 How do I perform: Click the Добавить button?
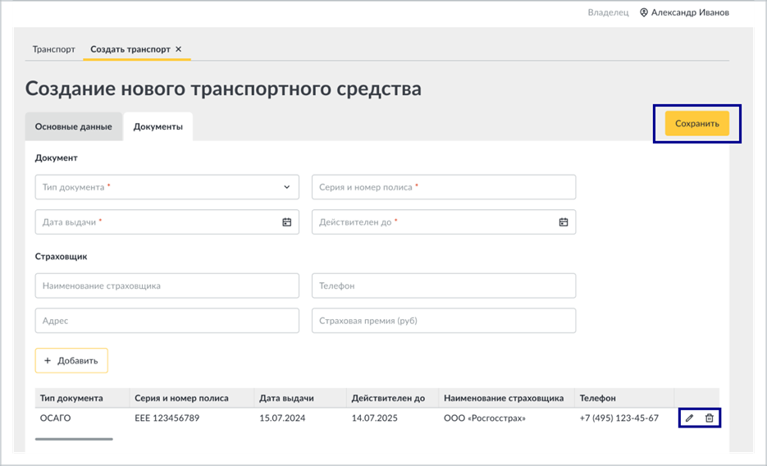71,360
